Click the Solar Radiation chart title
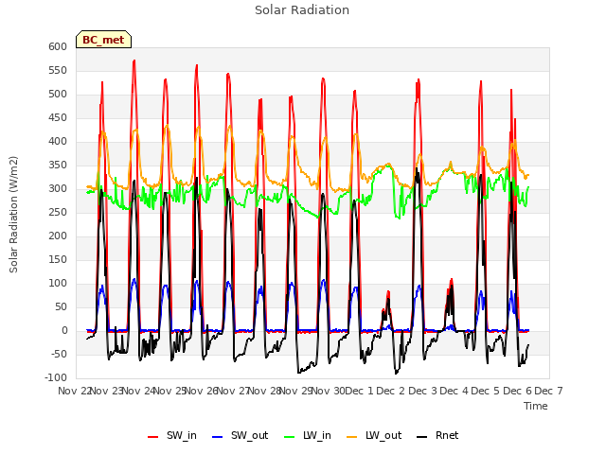 pyautogui.click(x=302, y=10)
